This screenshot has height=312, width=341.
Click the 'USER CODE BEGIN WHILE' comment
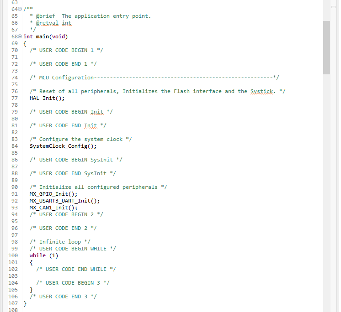[73, 249]
